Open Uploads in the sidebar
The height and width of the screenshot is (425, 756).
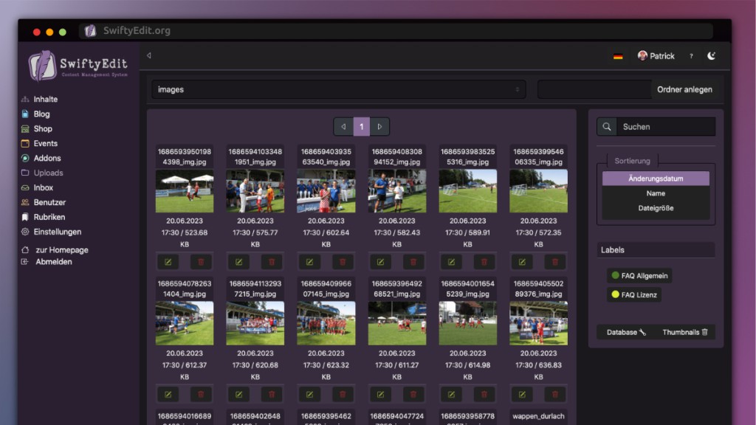(48, 173)
